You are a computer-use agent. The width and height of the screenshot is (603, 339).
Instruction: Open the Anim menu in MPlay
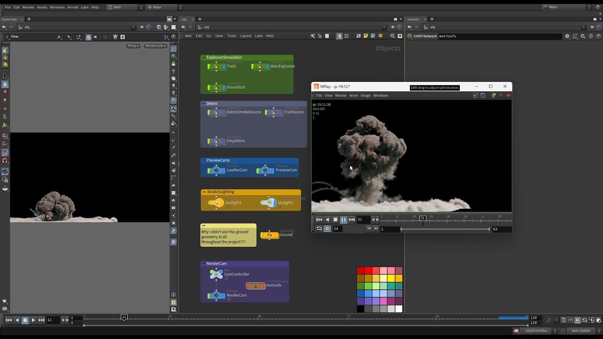(353, 96)
